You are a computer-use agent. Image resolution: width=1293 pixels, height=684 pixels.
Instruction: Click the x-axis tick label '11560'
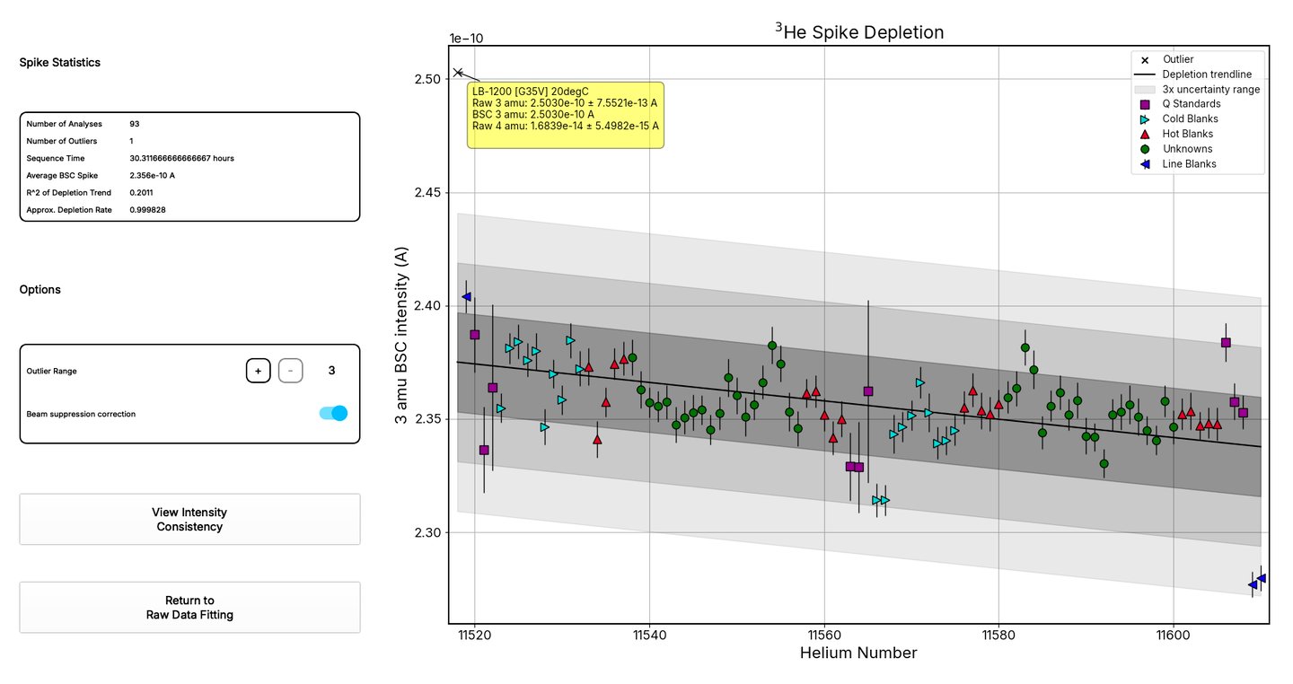[x=823, y=635]
